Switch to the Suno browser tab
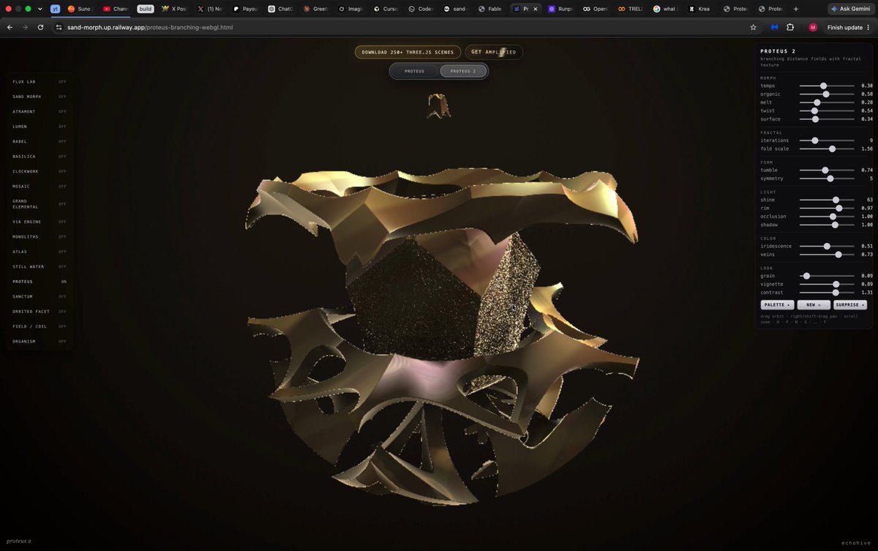The height and width of the screenshot is (551, 878). point(80,9)
